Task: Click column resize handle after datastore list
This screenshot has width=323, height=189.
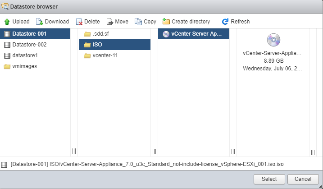Action: pos(74,151)
